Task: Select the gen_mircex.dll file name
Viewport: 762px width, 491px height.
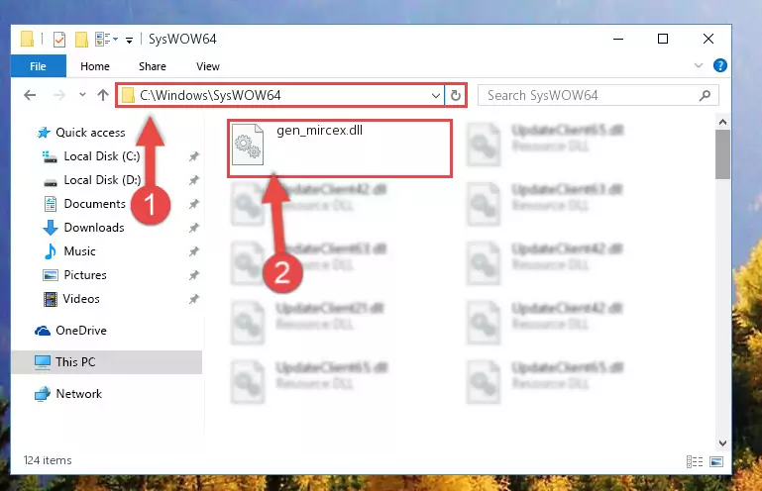Action: [319, 130]
